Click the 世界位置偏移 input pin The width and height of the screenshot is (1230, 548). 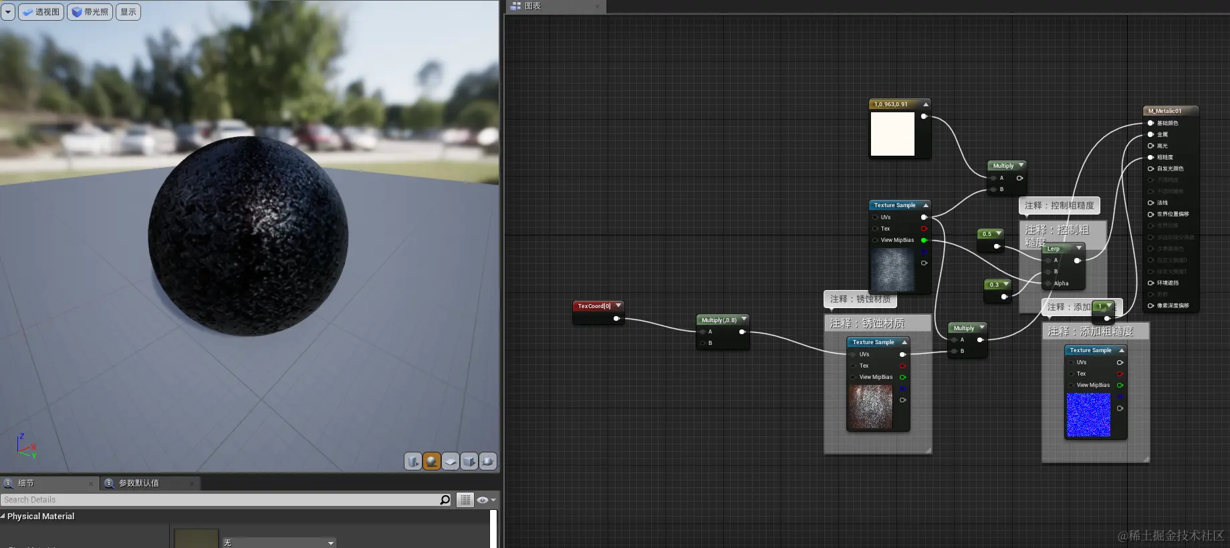(x=1150, y=214)
